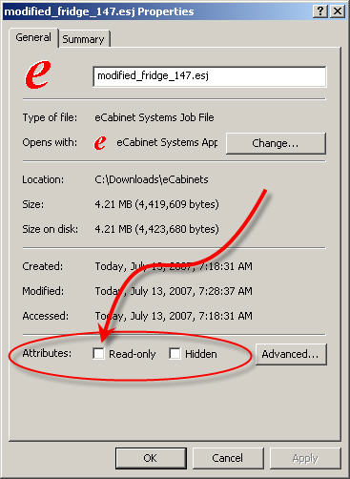Click the Hidden label text
The height and width of the screenshot is (479, 350).
201,354
